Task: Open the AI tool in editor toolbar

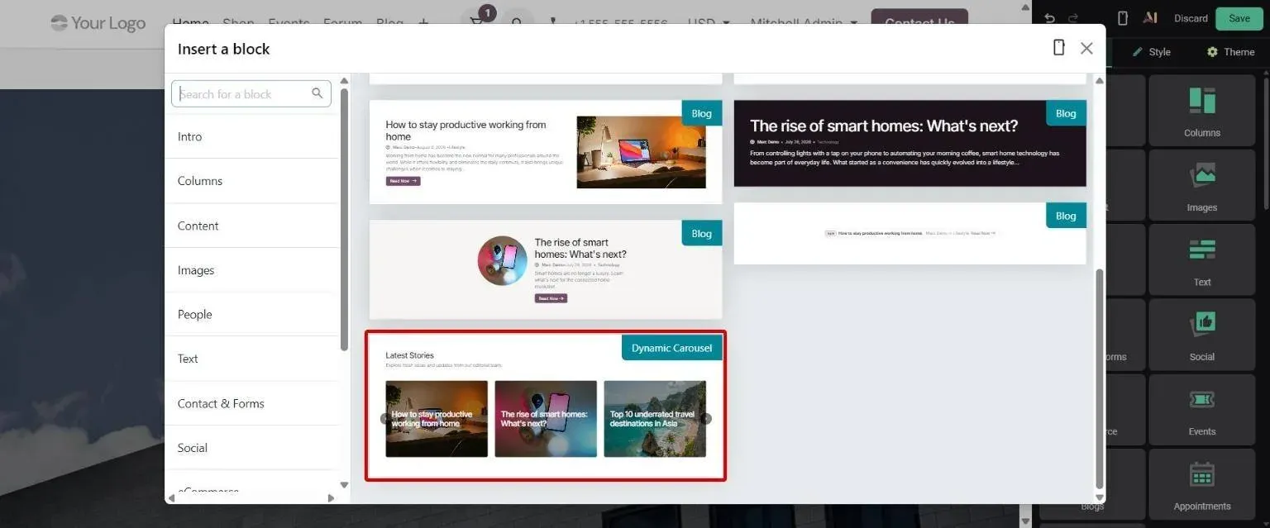Action: click(1149, 18)
